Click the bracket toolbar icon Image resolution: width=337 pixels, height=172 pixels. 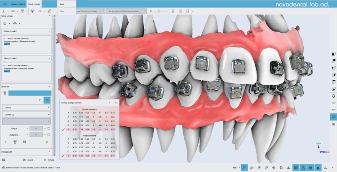click(x=32, y=11)
